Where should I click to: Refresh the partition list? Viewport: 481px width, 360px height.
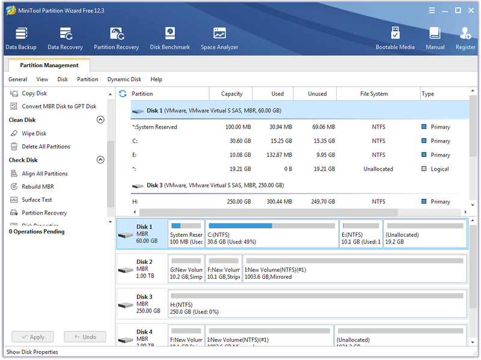tap(123, 94)
